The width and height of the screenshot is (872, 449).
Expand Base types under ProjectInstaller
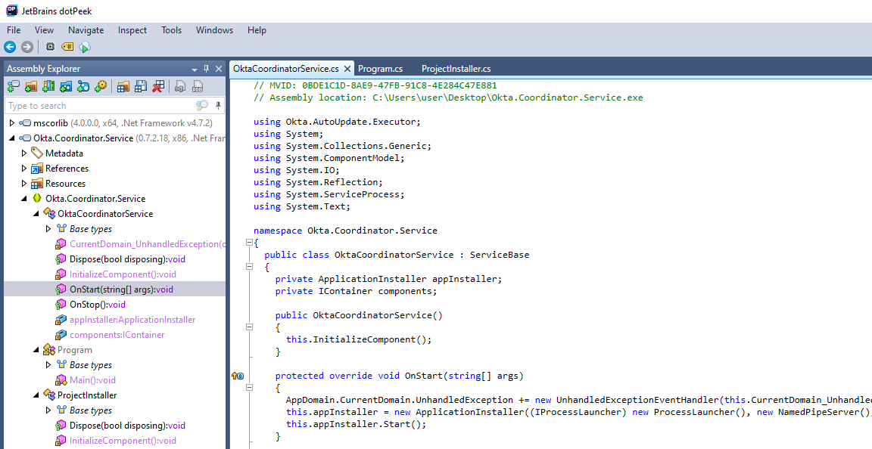48,410
